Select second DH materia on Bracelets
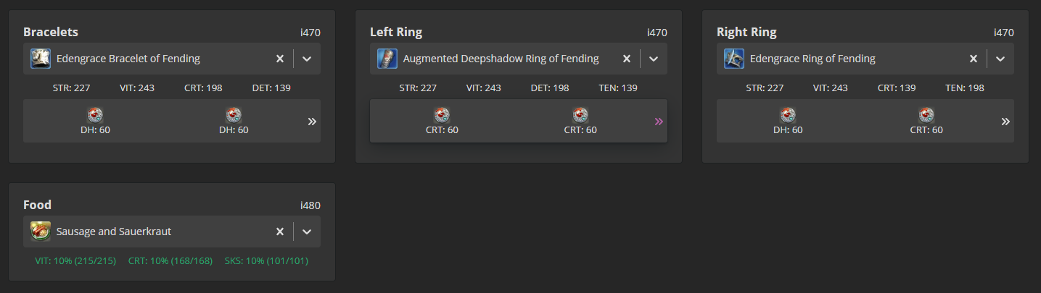1041x293 pixels. pos(234,115)
